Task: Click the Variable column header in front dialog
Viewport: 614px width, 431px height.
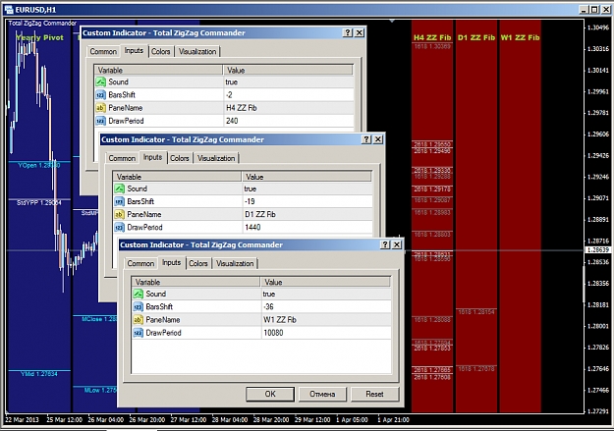Action: pyautogui.click(x=196, y=282)
